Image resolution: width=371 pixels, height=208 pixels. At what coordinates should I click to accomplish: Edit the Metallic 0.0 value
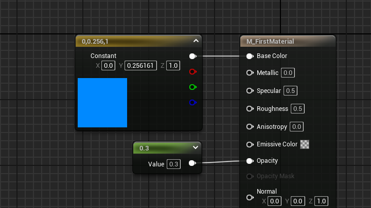(x=288, y=73)
